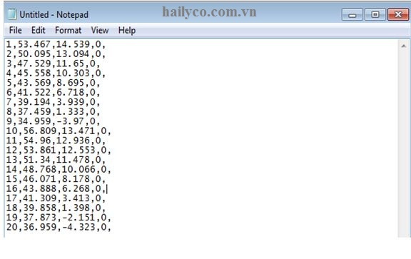Image resolution: width=411 pixels, height=259 pixels.
Task: Click the line starting 17,41.309
Action: (56, 198)
